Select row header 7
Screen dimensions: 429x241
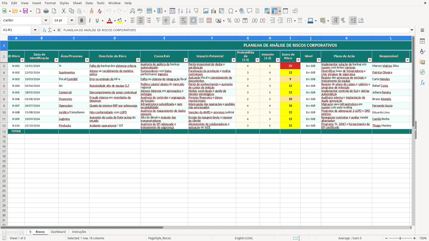coord(4,92)
